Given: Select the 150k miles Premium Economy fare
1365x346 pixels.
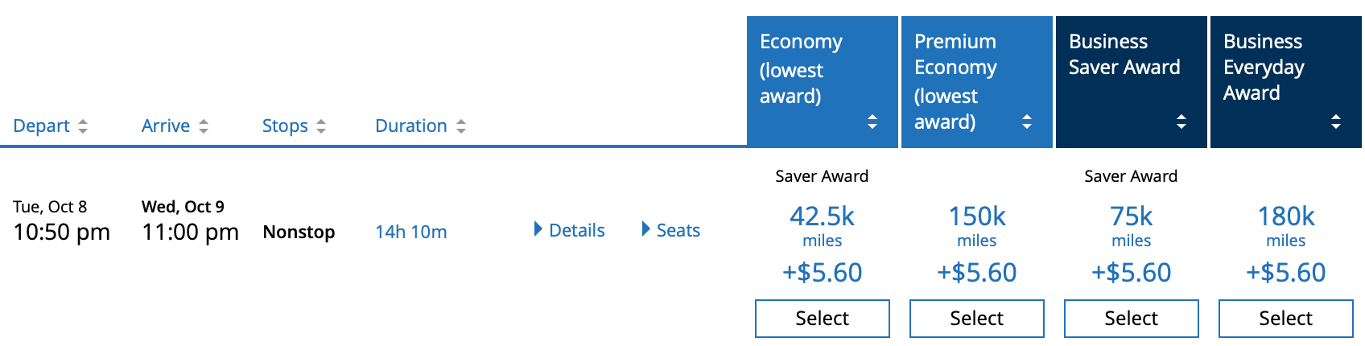Looking at the screenshot, I should (x=976, y=319).
